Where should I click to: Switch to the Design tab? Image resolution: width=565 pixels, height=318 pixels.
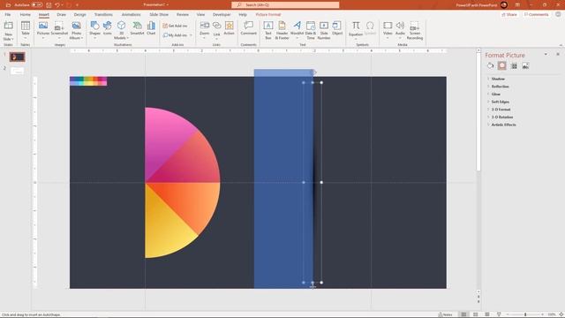coord(79,15)
